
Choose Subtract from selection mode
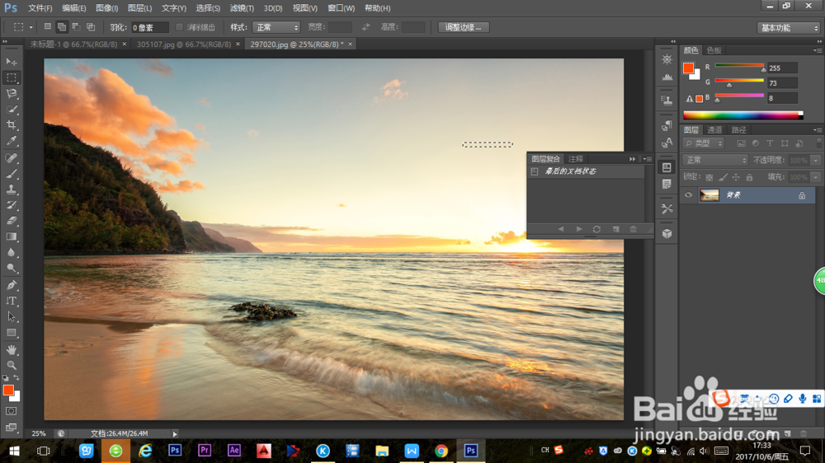coord(76,27)
